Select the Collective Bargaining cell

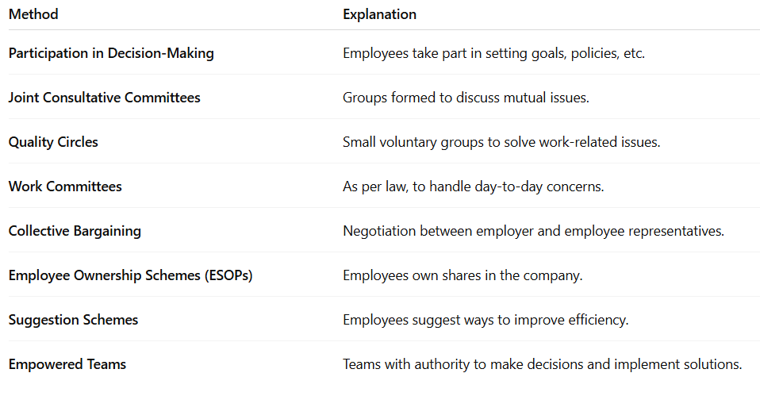tap(75, 231)
